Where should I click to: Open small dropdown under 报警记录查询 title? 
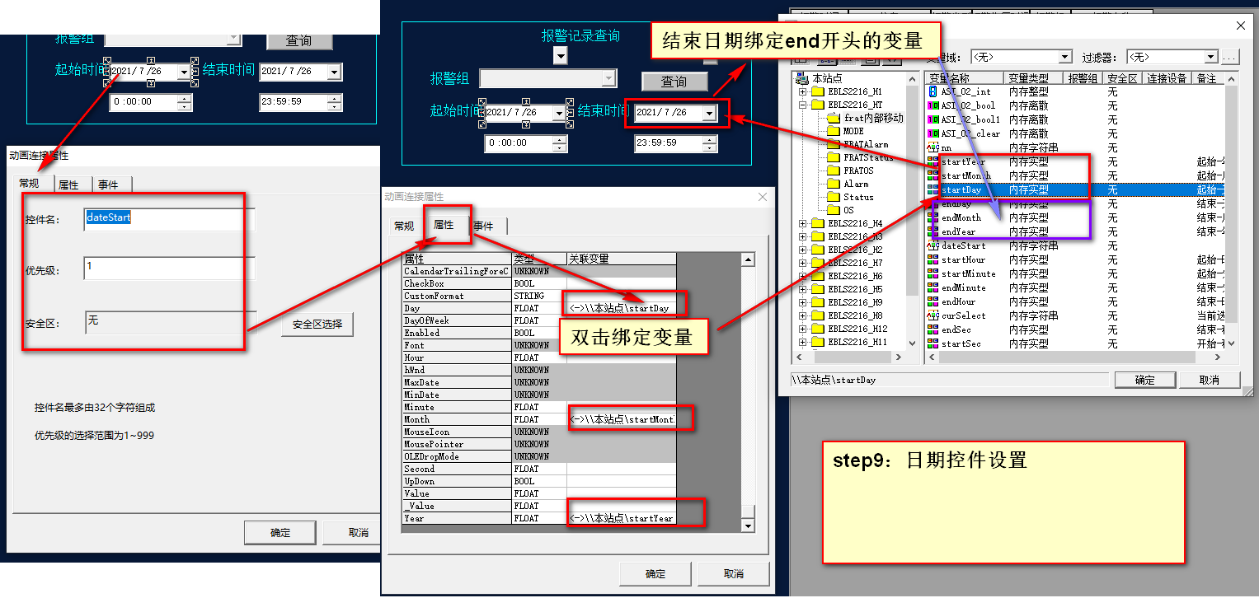(561, 55)
